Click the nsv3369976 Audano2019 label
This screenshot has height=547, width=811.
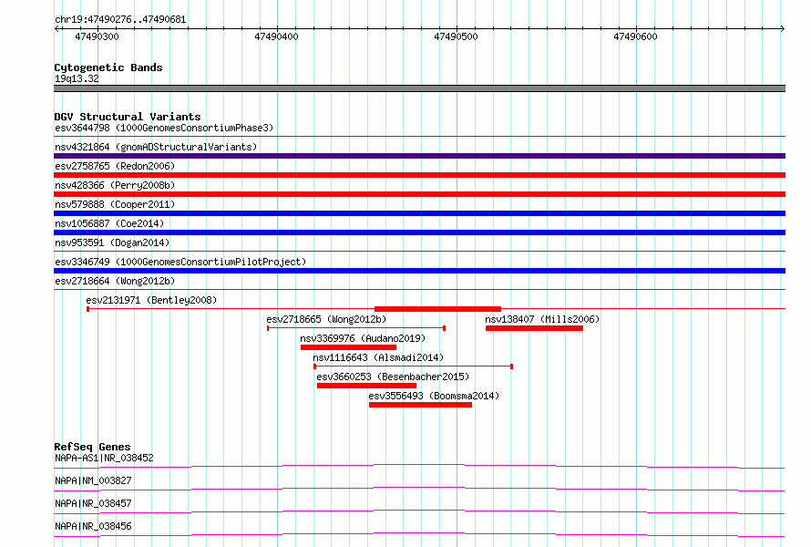pyautogui.click(x=363, y=338)
